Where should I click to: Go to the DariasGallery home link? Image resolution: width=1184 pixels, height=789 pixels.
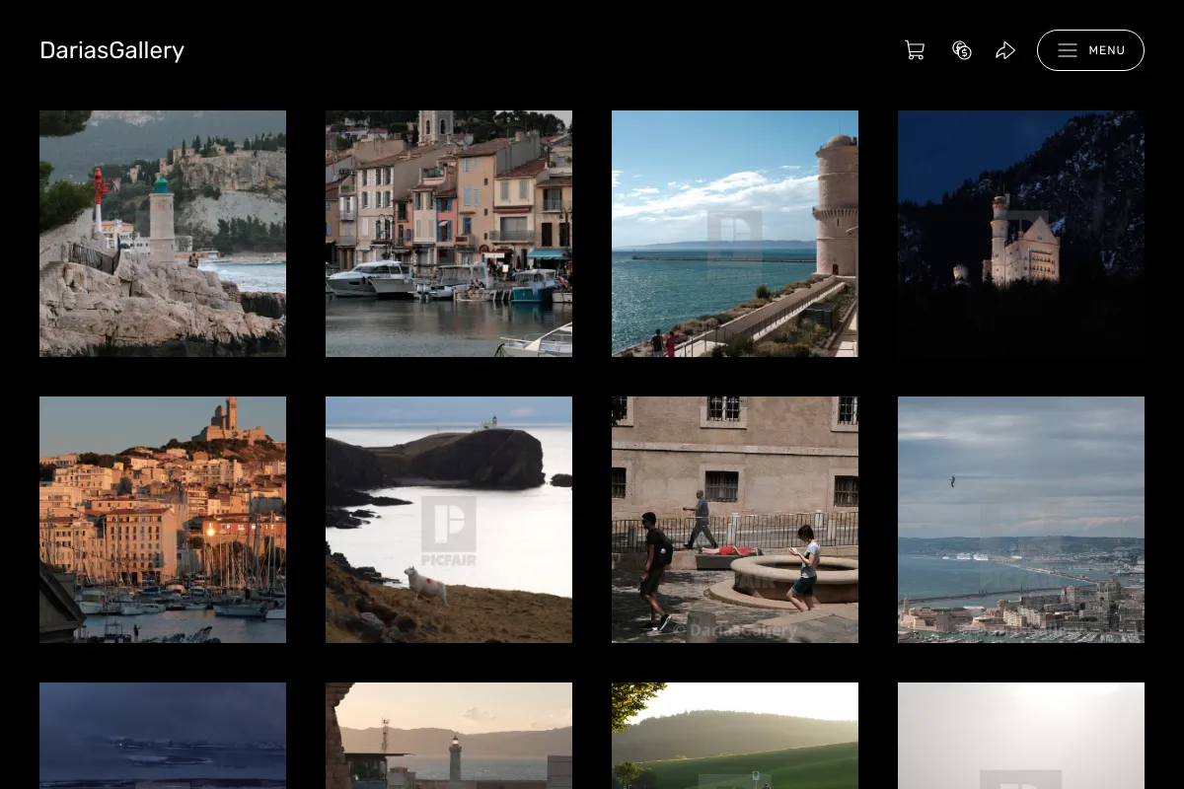pos(111,50)
